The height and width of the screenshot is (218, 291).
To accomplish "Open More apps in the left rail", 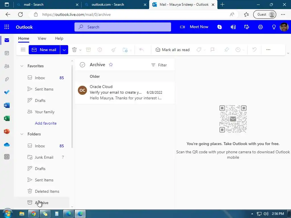I will [7, 157].
